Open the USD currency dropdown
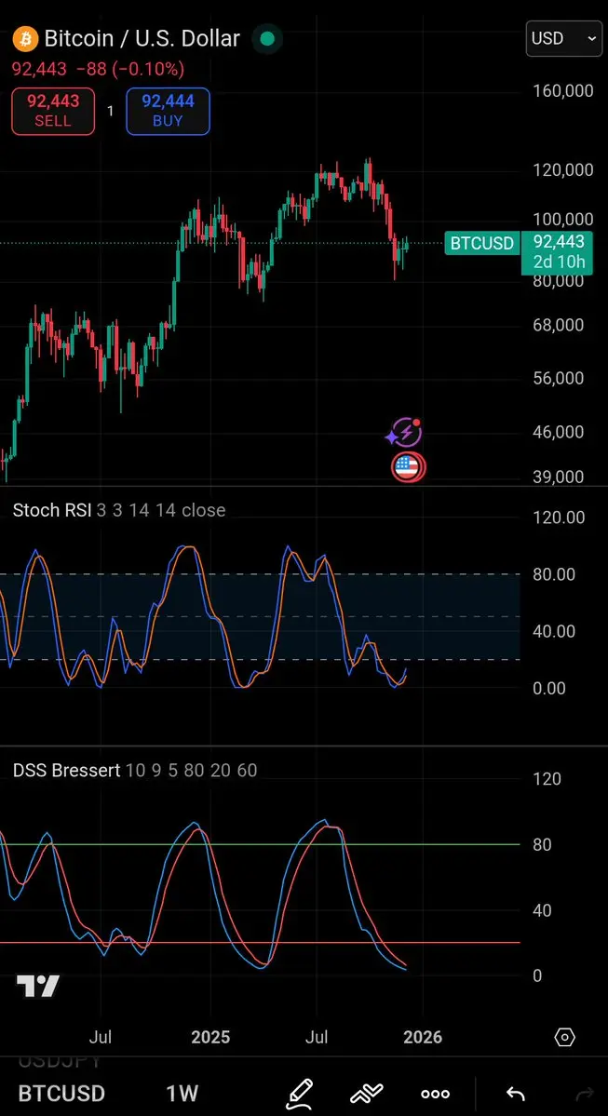The width and height of the screenshot is (608, 1116). pyautogui.click(x=563, y=38)
